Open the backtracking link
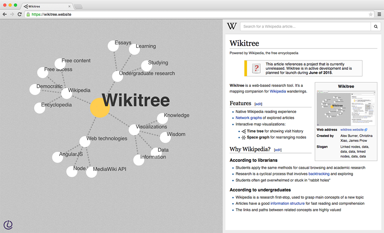Viewport: 384px width, 233px height. [319, 174]
